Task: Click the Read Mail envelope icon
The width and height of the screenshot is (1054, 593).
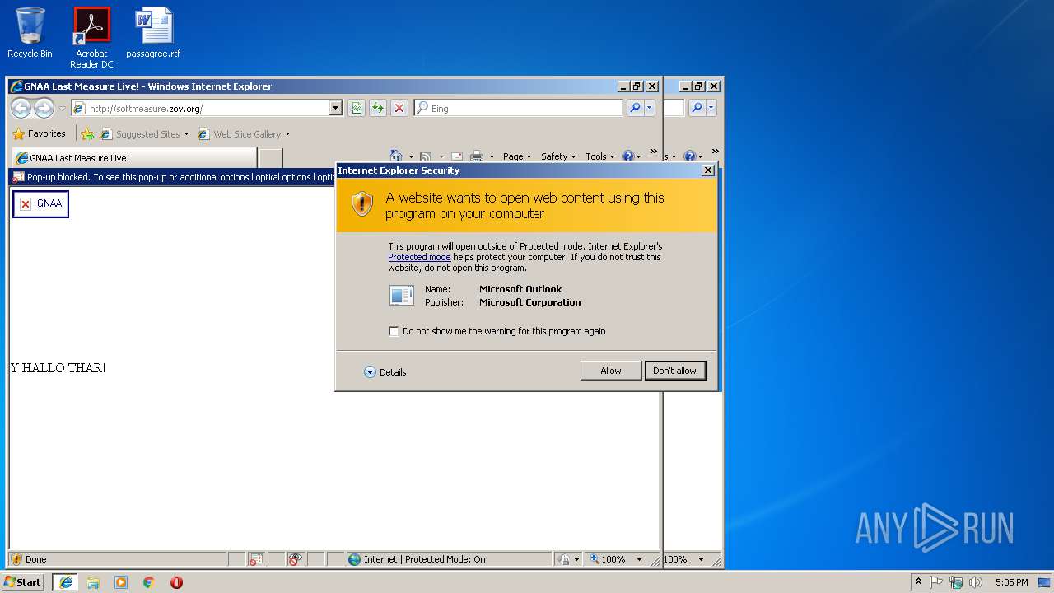Action: click(456, 156)
